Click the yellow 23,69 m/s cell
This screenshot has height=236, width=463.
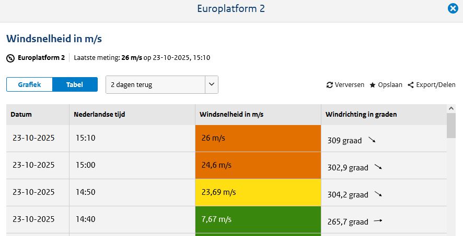(x=258, y=192)
